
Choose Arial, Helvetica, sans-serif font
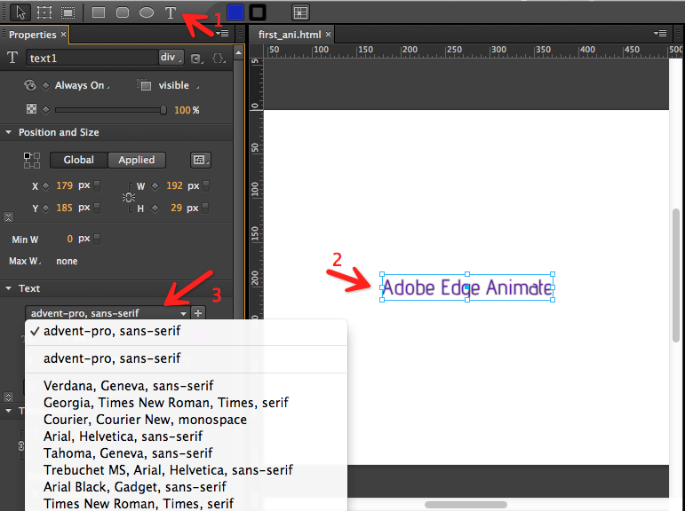coord(186,436)
